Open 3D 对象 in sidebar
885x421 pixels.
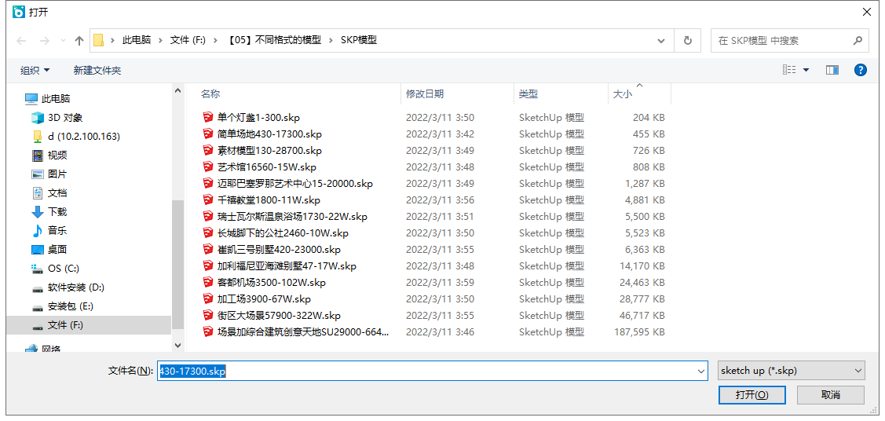[65, 117]
